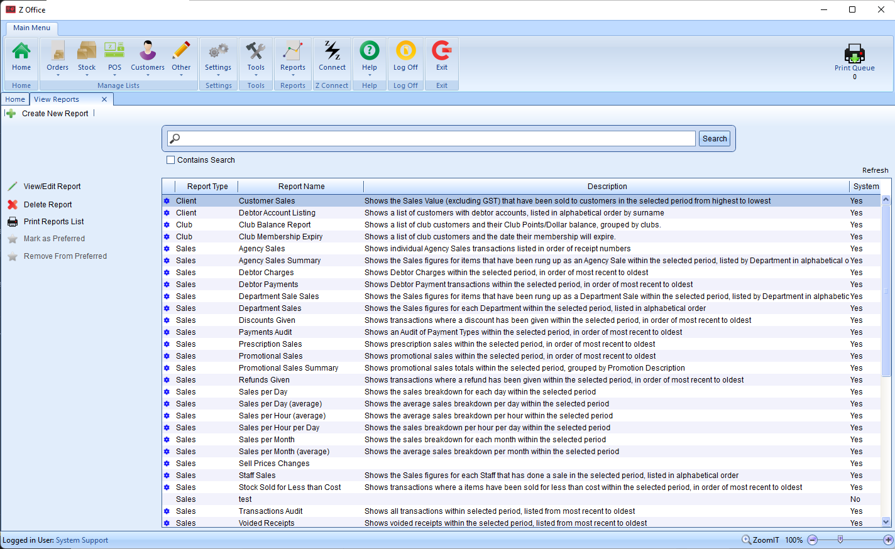This screenshot has height=549, width=895.
Task: Click the Delete Report red X icon
Action: click(x=13, y=205)
